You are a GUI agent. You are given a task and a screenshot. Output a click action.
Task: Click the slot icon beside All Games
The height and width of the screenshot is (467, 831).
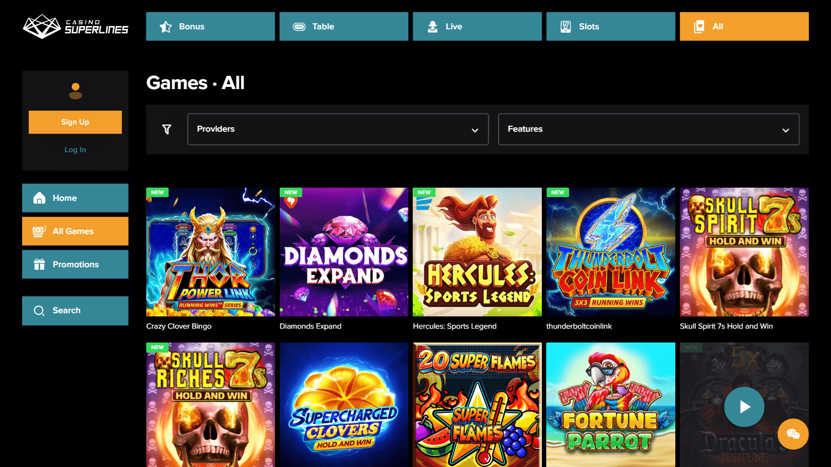click(39, 231)
